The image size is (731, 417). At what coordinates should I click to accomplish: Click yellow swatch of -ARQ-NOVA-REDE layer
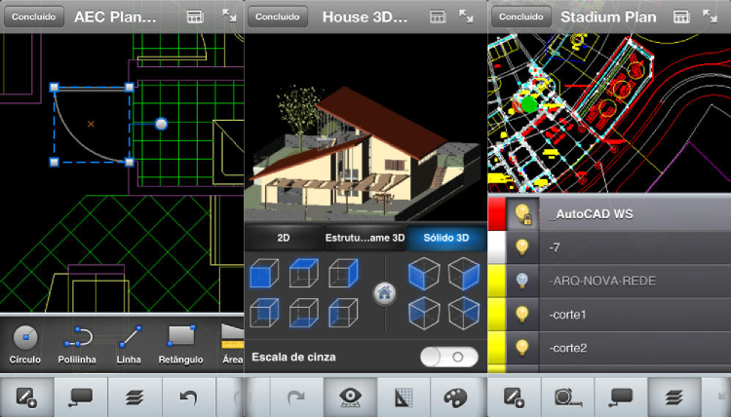(497, 281)
